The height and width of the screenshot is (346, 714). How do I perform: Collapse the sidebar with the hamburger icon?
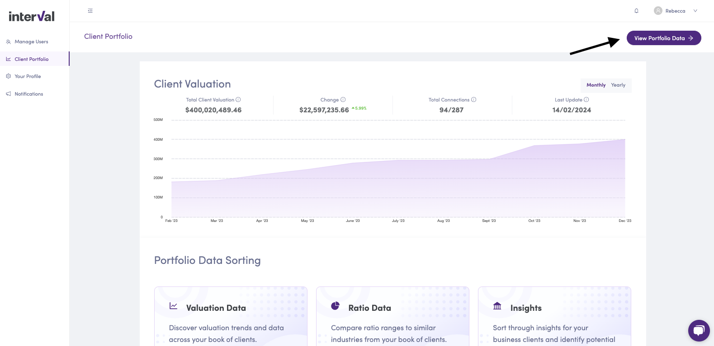pos(90,11)
